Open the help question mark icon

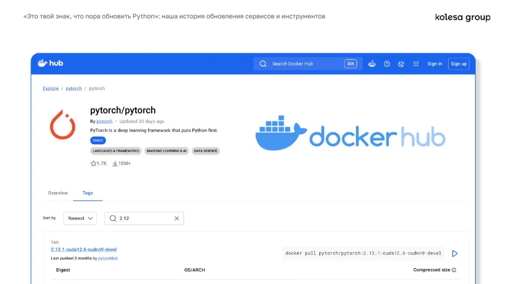[387, 64]
